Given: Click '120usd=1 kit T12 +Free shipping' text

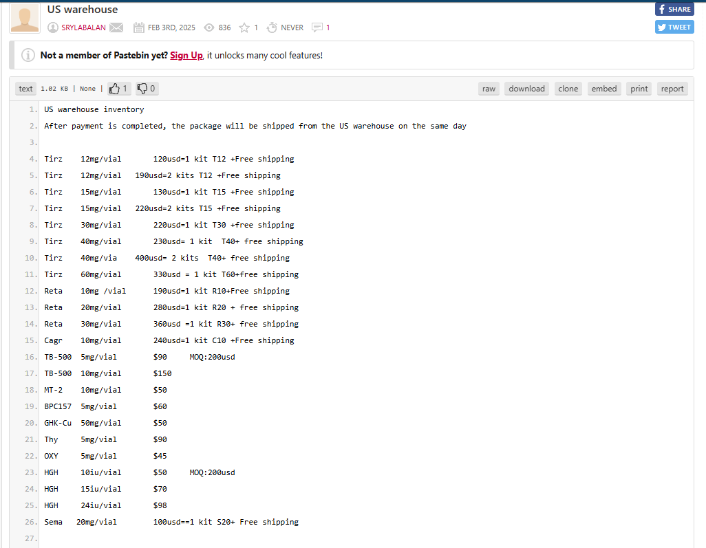Looking at the screenshot, I should pyautogui.click(x=224, y=159).
